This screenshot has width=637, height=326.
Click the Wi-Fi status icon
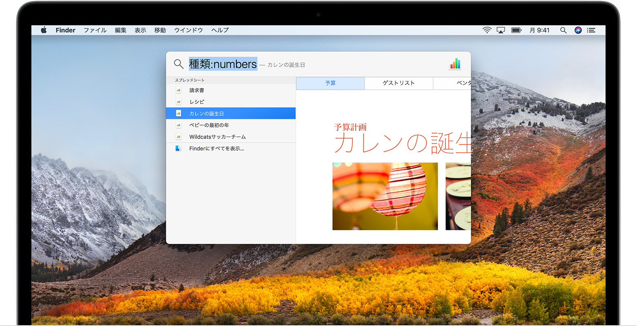[487, 30]
